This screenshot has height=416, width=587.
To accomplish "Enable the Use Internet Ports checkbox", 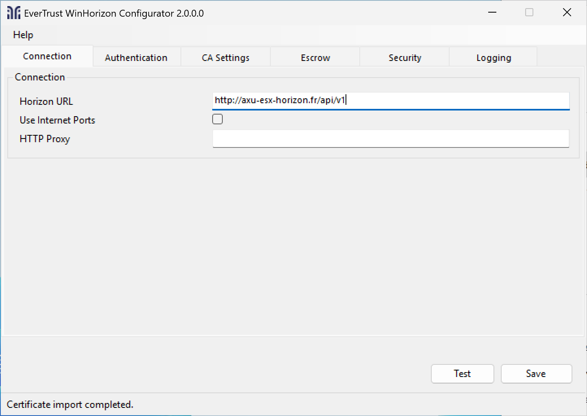I will point(217,119).
